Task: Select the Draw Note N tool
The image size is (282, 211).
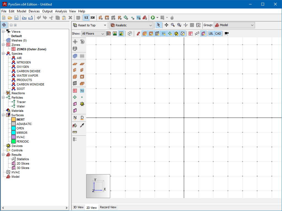Action: pos(75,118)
